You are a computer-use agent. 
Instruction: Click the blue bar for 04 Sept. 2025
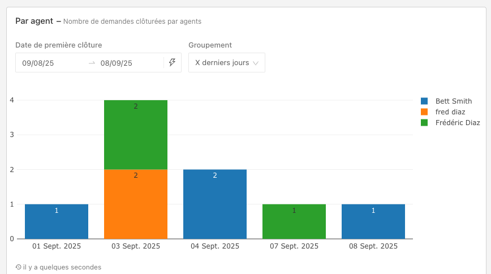pos(215,204)
